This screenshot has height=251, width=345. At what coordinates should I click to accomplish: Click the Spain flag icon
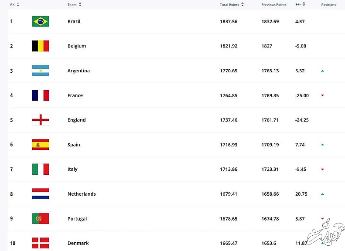tap(41, 145)
